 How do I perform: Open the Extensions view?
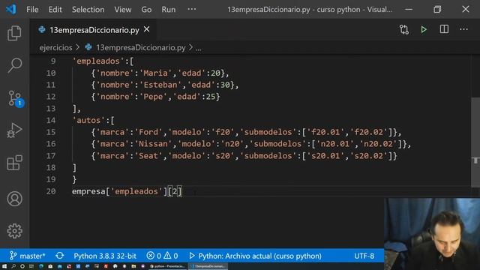tap(14, 163)
